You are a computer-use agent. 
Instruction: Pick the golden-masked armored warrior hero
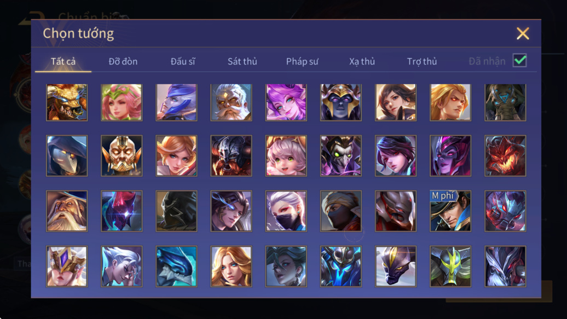[x=121, y=155]
